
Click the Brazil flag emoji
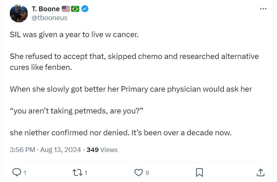75,9
